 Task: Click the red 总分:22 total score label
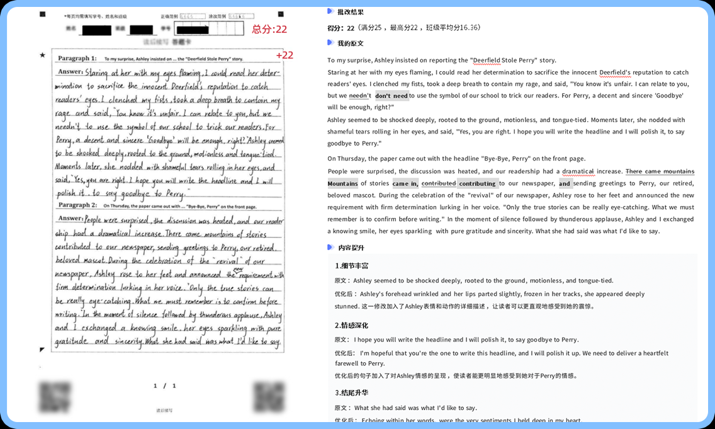[269, 29]
